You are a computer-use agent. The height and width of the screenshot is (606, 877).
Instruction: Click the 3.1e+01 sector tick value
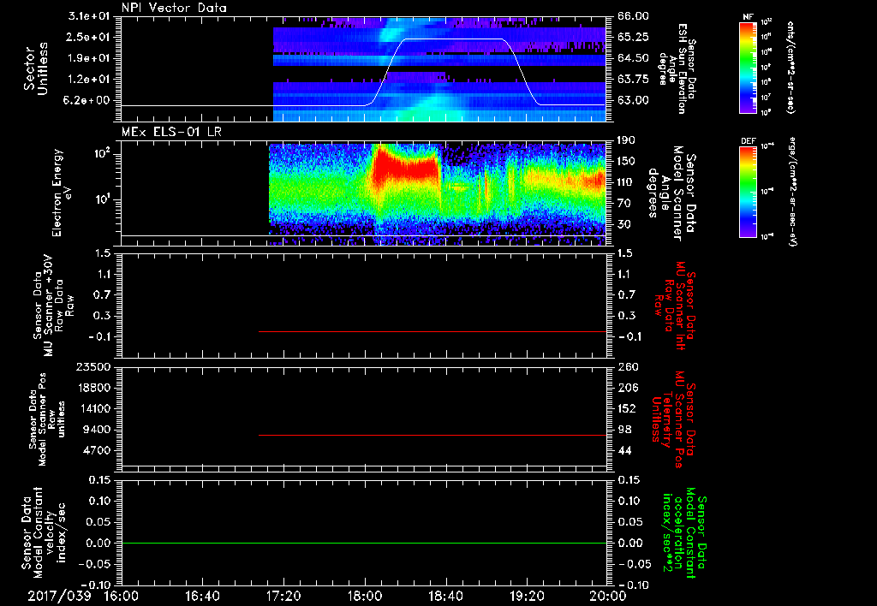(89, 16)
